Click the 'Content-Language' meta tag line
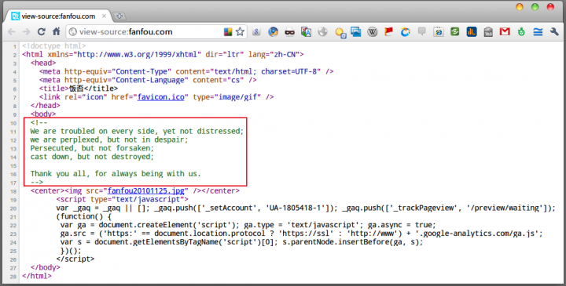This screenshot has height=286, width=566. pos(148,80)
